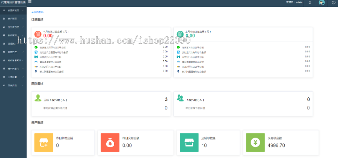Image resolution: width=338 pixels, height=158 pixels.
Task: Select the 上月有效订单金额 heading
Action: 198,31
